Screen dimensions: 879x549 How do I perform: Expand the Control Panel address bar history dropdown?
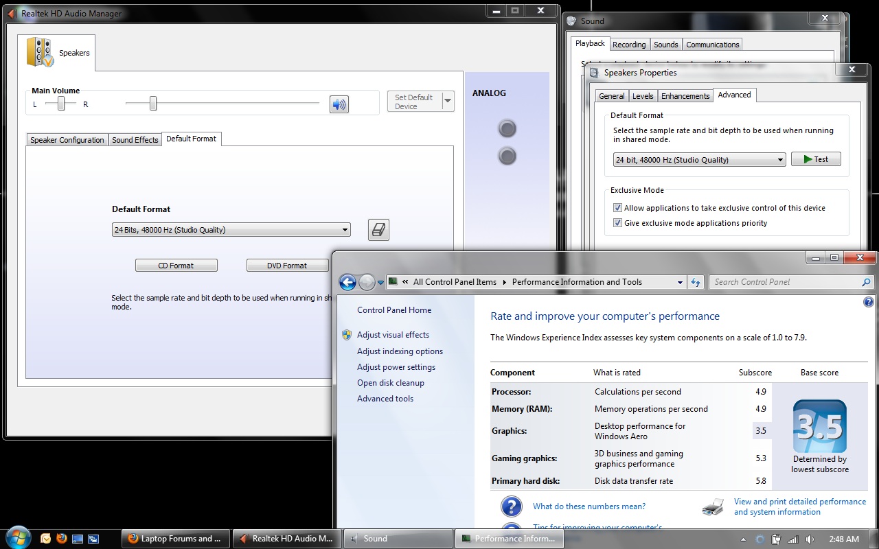(x=680, y=282)
